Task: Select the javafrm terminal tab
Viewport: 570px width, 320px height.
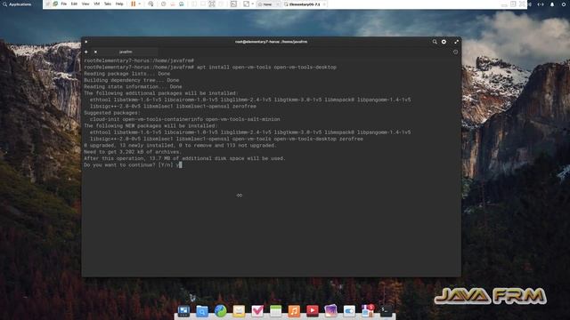Action: coord(126,52)
